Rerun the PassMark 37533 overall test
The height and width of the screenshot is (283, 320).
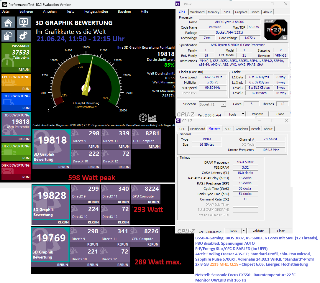[x=24, y=70]
